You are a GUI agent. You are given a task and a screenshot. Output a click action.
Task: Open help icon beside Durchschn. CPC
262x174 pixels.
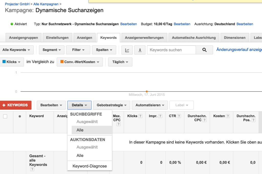point(204,120)
